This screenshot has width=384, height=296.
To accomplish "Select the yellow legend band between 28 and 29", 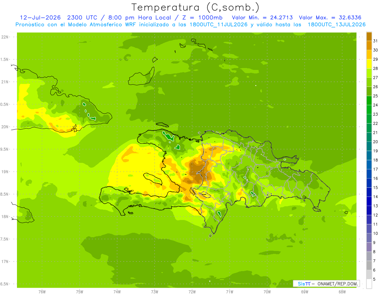I will 369,64.
